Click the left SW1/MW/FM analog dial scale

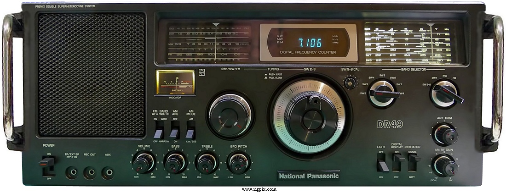(x=209, y=42)
